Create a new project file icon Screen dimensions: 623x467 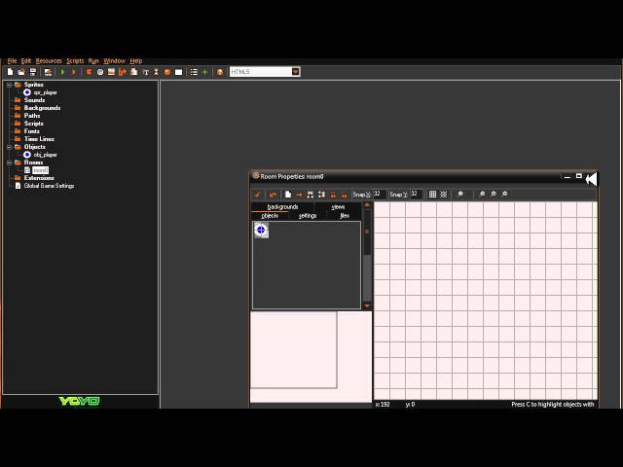click(x=11, y=72)
